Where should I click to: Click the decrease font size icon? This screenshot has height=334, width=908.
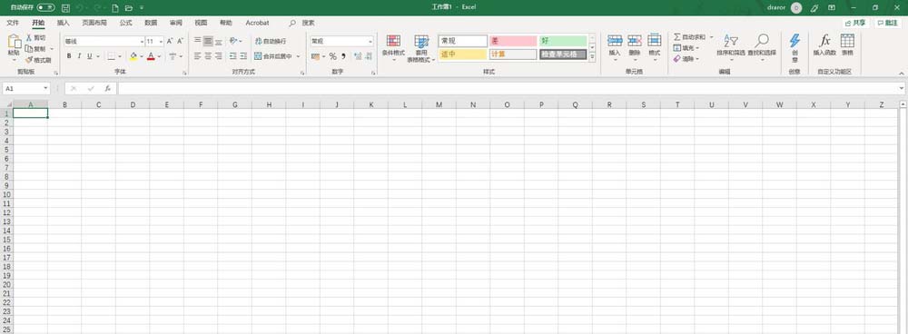click(x=180, y=41)
